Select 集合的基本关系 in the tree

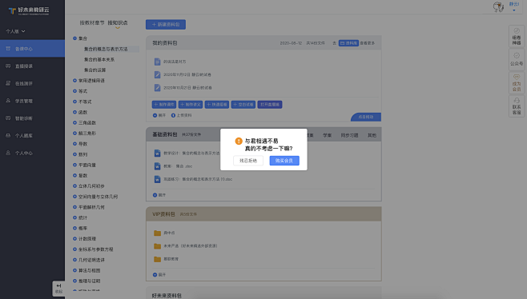[99, 59]
